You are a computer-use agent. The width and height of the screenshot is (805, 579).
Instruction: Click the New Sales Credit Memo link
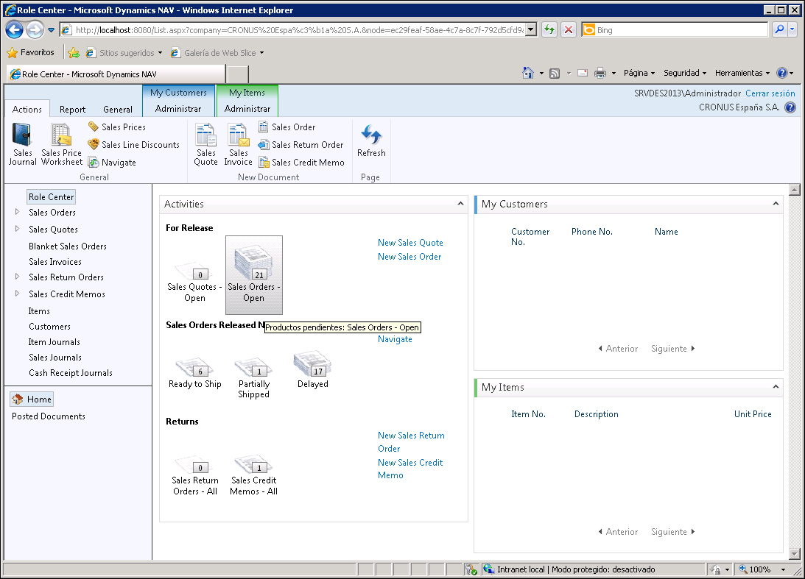[410, 469]
